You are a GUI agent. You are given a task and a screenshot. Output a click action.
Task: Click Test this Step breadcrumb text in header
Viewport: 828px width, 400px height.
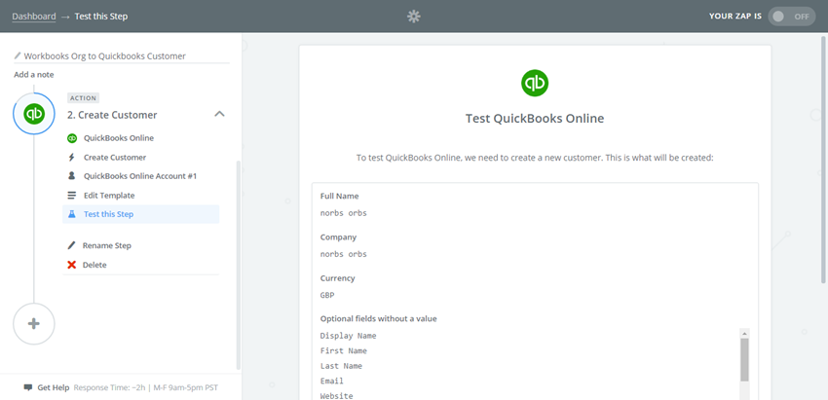point(101,17)
